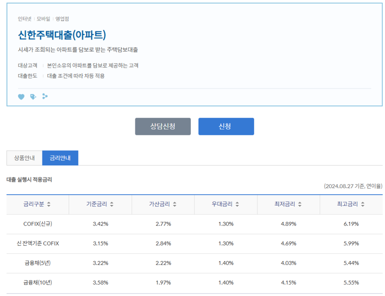The image size is (385, 296).
Task: Click the 2.22% spread rate cell
Action: click(x=163, y=263)
